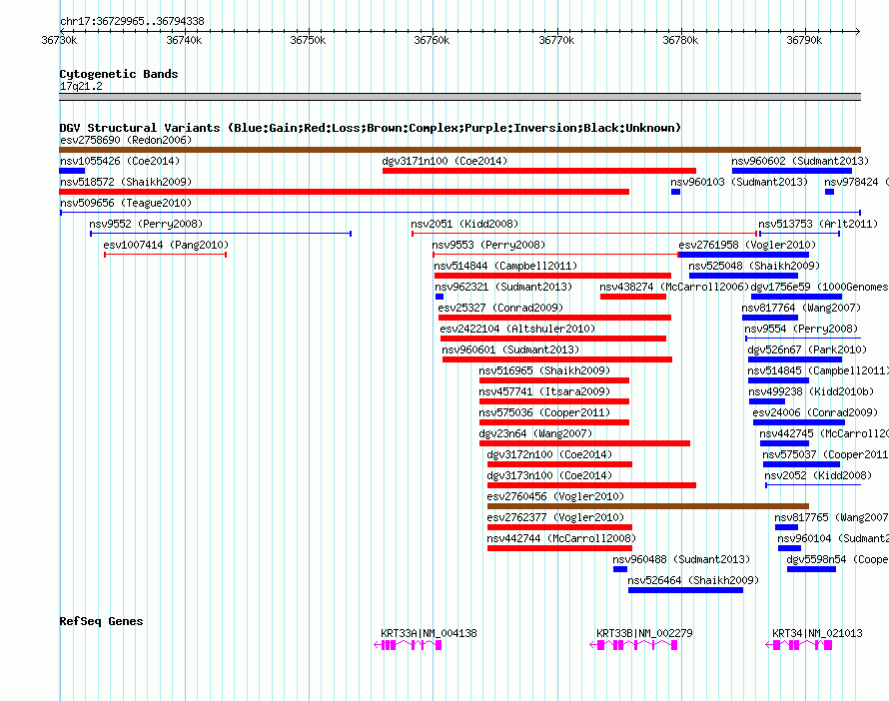Screen dimensions: 889x701
Task: Click the KRT34 magenta gene model glyph
Action: coord(798,645)
